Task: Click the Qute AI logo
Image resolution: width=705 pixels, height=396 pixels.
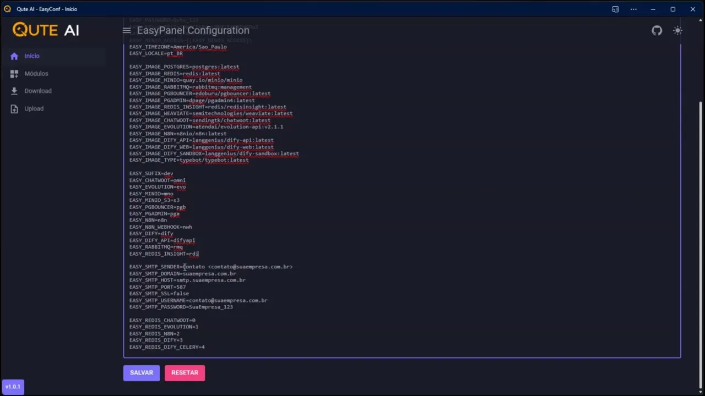Action: tap(46, 30)
